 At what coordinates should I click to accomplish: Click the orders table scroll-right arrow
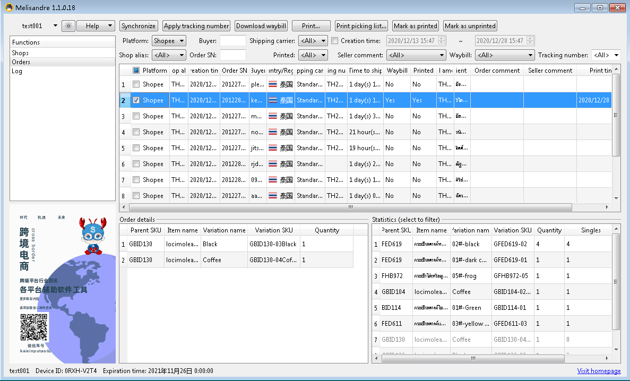pos(607,207)
